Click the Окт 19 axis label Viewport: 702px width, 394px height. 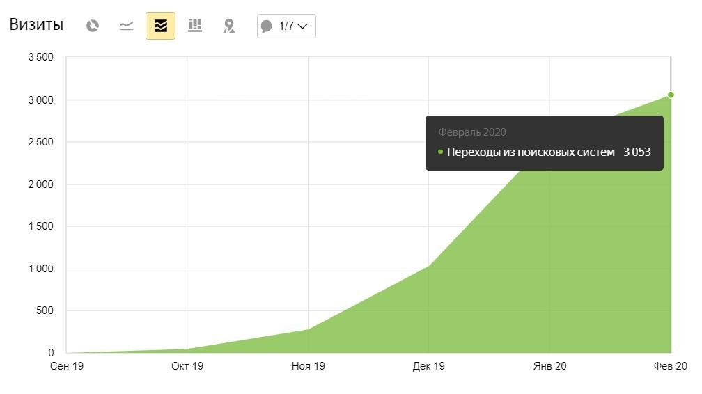pos(187,366)
